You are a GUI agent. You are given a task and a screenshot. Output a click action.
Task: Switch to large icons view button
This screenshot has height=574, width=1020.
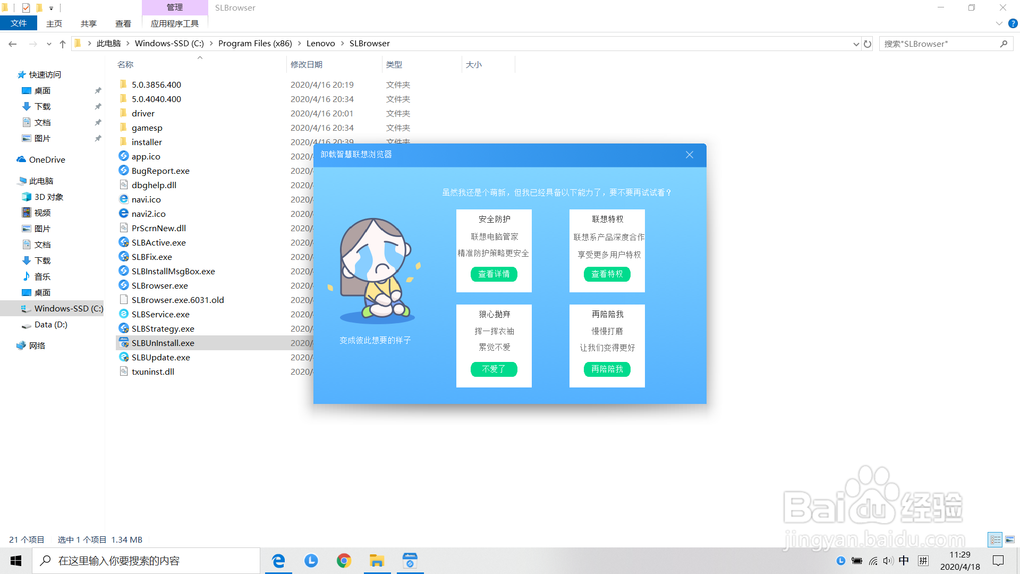[x=1010, y=539]
